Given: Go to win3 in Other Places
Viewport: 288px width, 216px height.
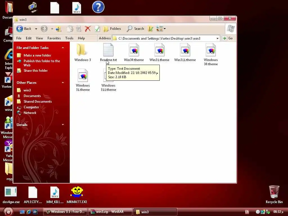Looking at the screenshot, I should pyautogui.click(x=27, y=90).
